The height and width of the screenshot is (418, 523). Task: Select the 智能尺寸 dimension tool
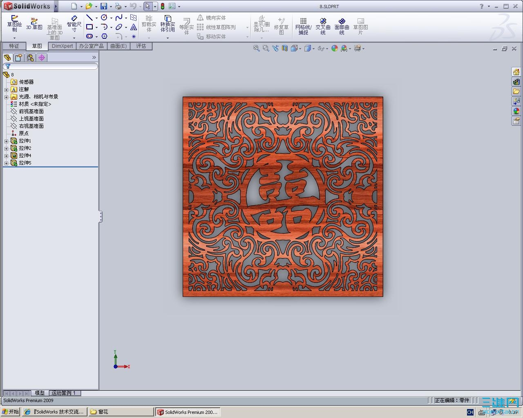(x=74, y=24)
